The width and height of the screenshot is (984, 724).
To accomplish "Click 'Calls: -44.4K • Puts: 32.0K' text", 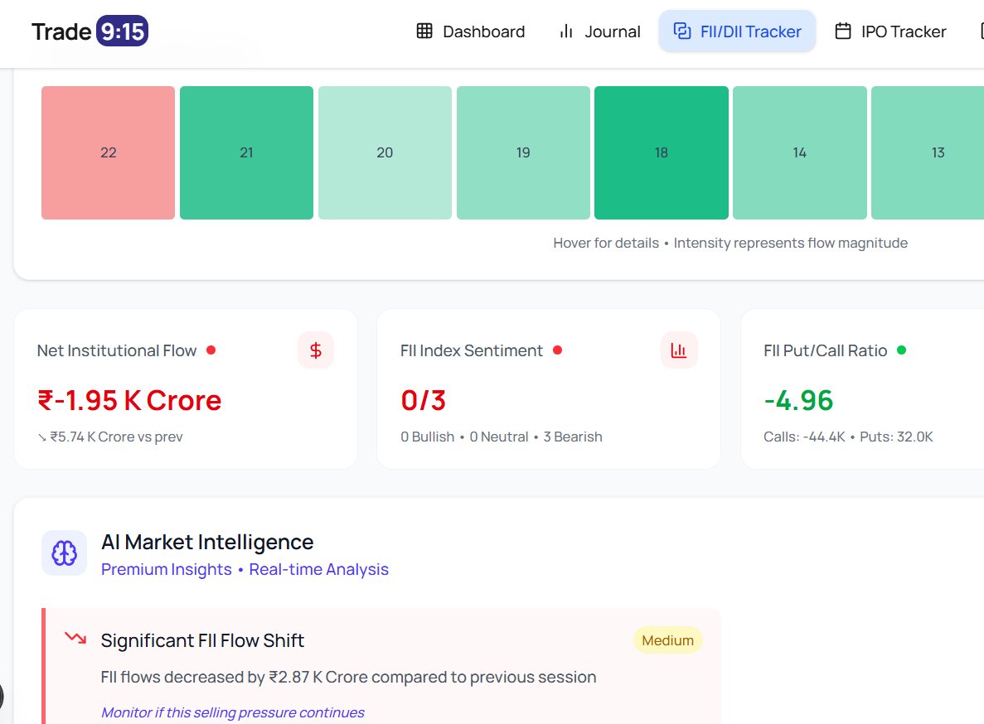I will (848, 437).
